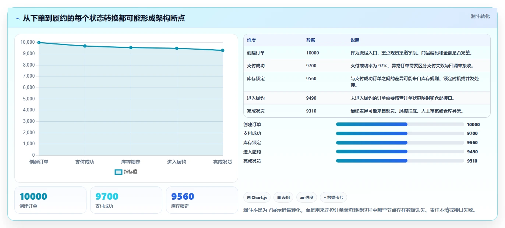
Task: Click the 10,000 y-axis tick label
Action: click(28, 42)
